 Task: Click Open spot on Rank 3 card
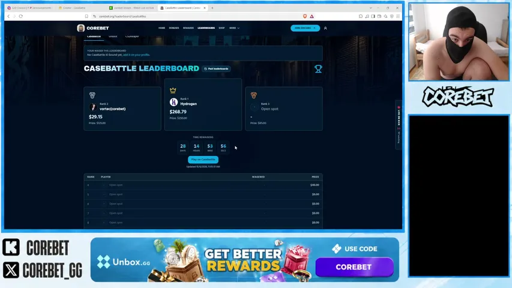[270, 109]
